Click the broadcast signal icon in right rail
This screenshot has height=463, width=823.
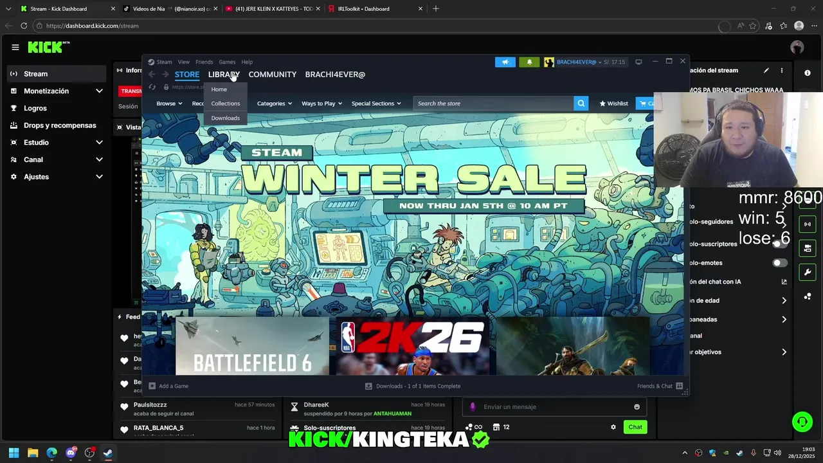808,224
